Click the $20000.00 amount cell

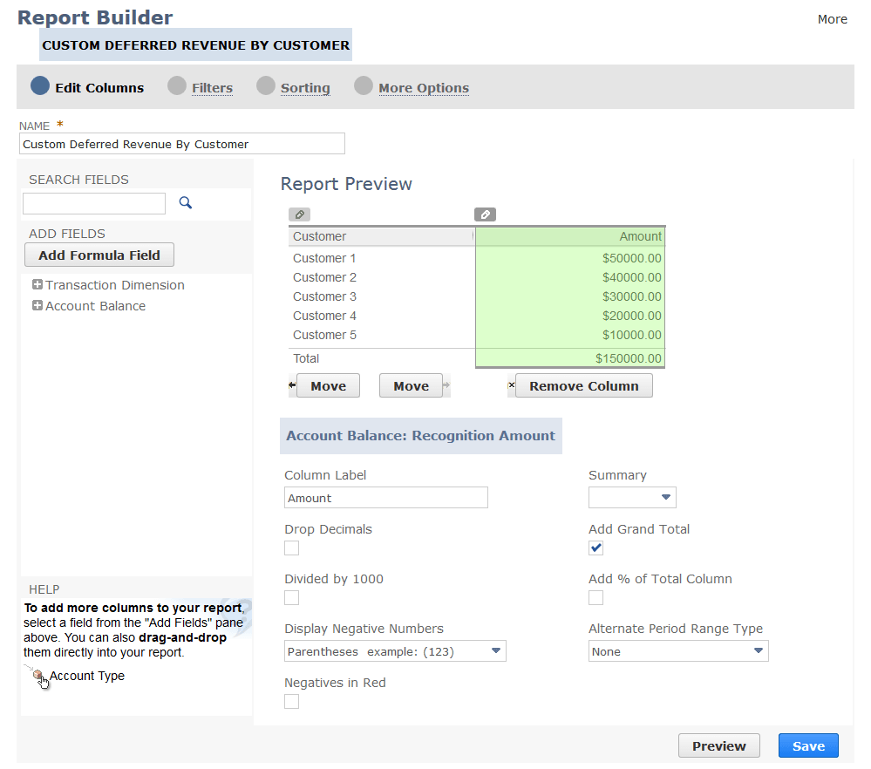tap(631, 316)
